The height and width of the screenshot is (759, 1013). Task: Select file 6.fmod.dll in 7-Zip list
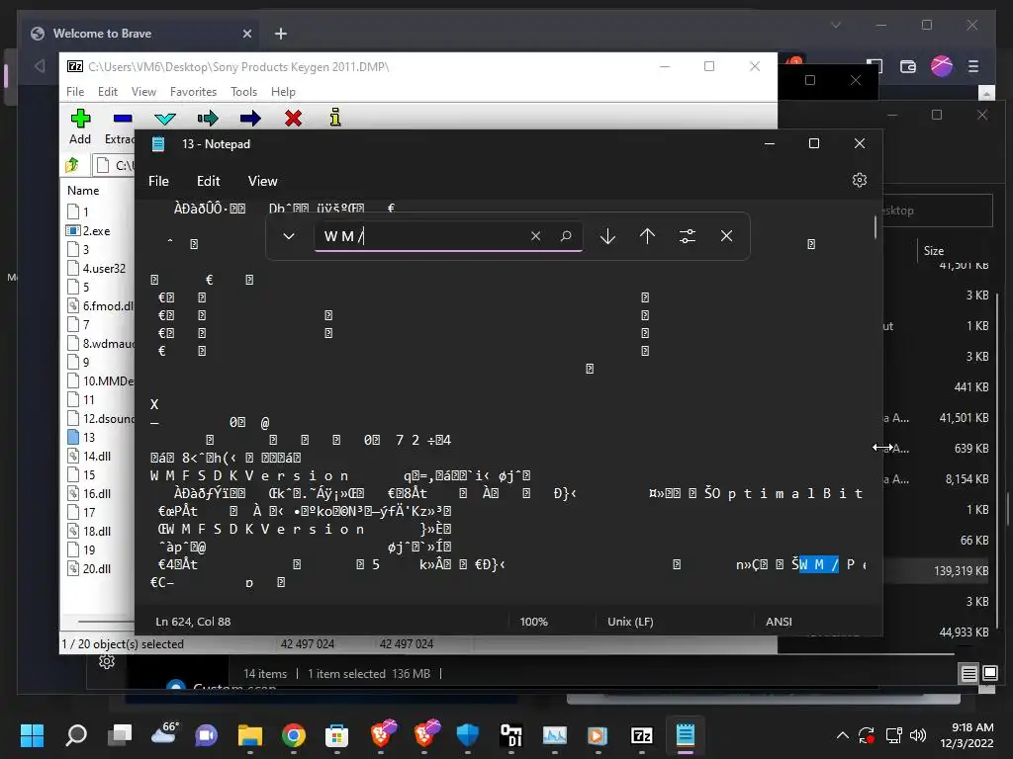click(x=100, y=306)
